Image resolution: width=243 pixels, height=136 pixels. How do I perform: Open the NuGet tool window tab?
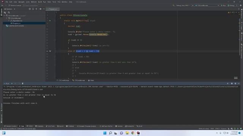coord(60,126)
